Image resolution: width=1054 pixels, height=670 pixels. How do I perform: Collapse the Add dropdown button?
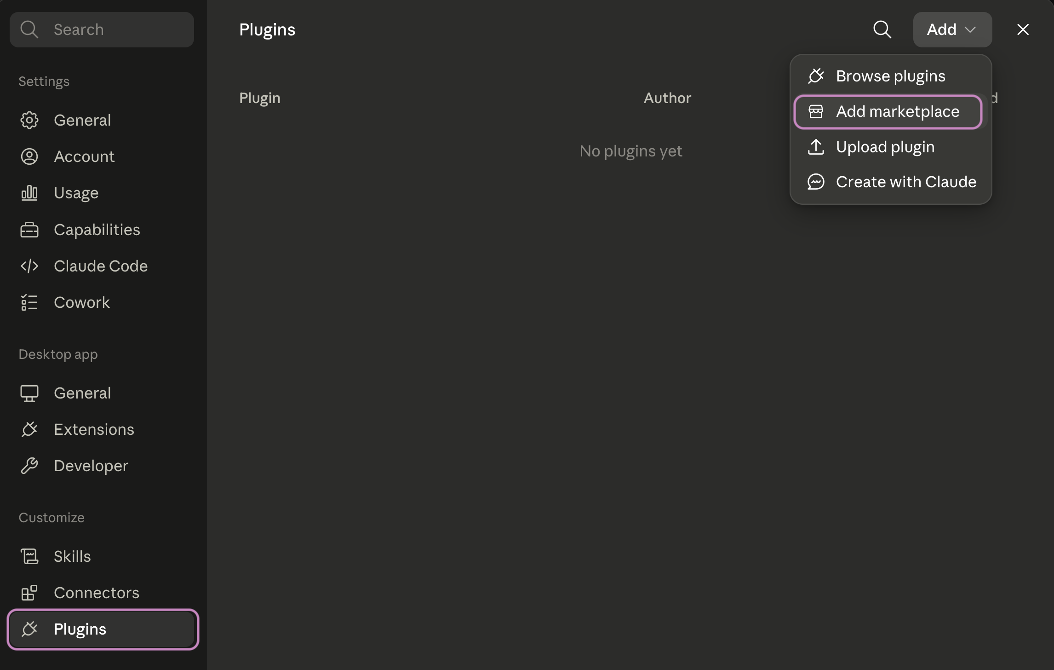[952, 29]
